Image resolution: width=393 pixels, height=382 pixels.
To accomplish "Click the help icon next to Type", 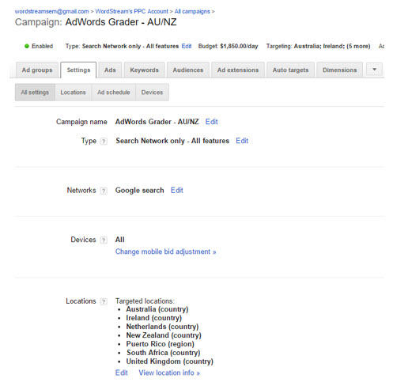I will [x=104, y=142].
